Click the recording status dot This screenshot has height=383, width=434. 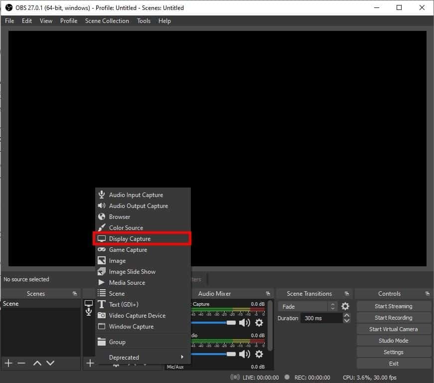[x=287, y=377]
